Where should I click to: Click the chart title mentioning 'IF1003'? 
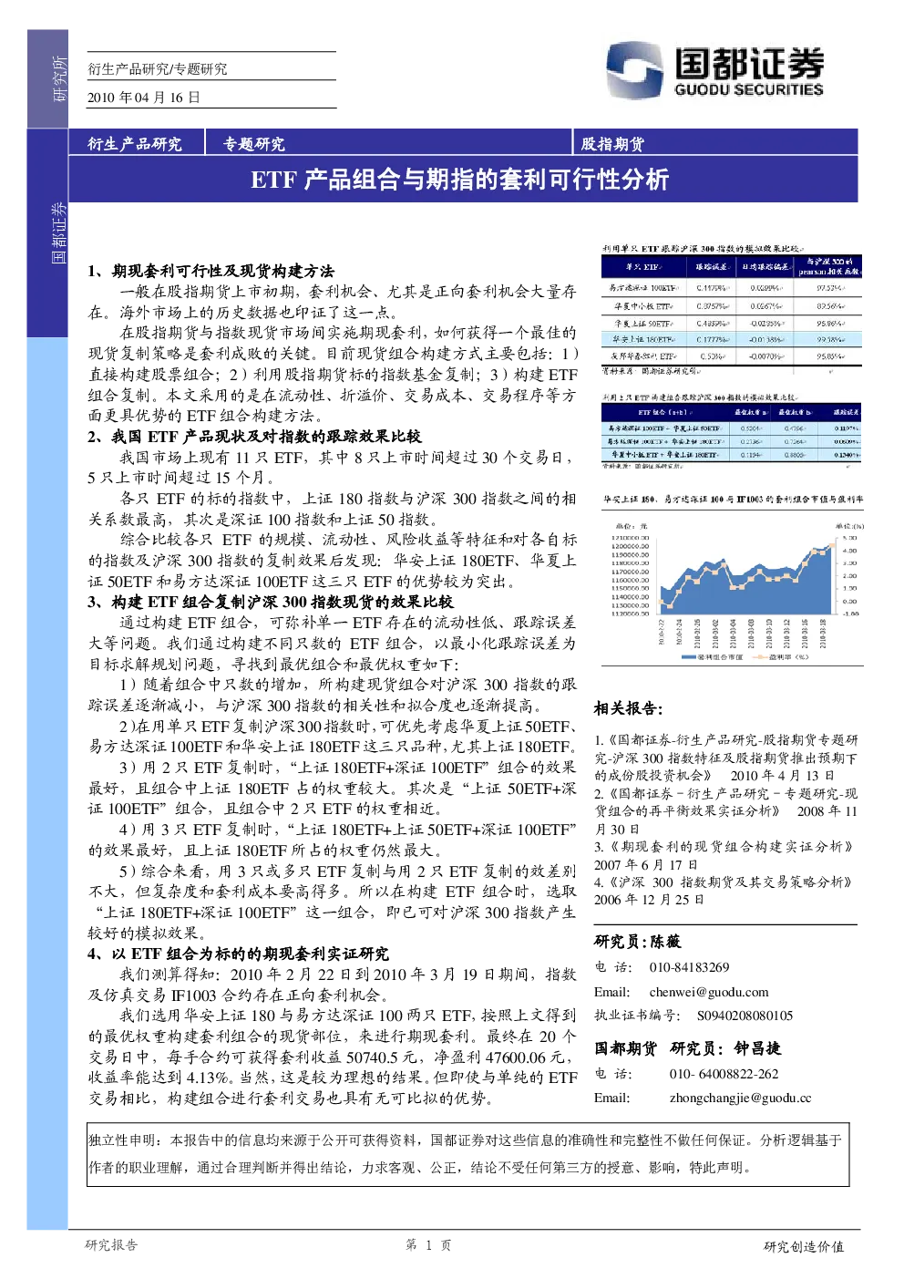tap(733, 500)
